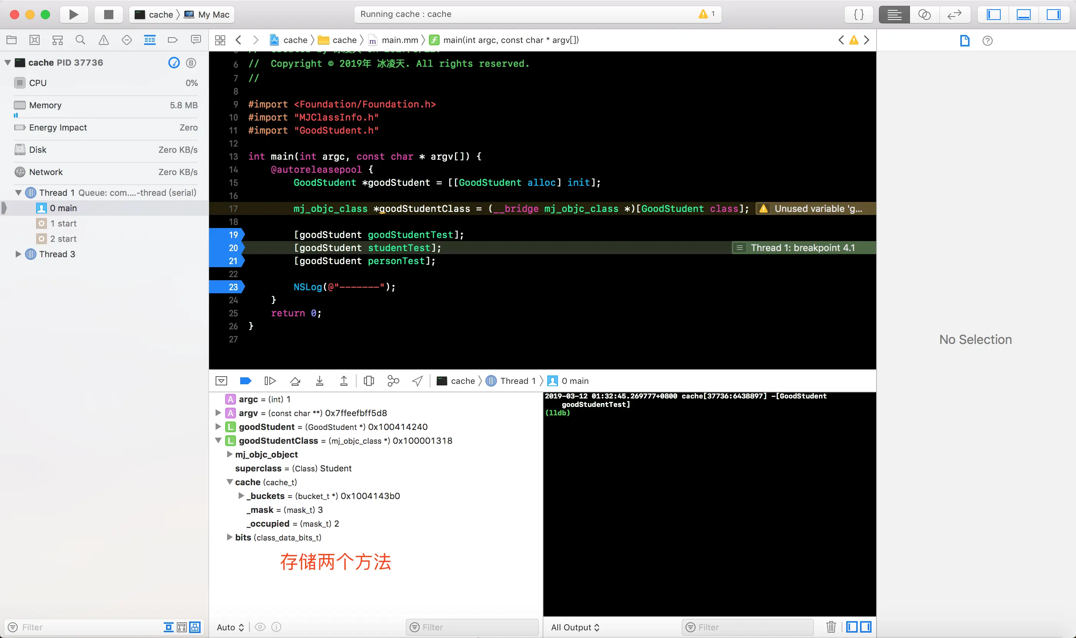The image size is (1076, 638).
Task: Deactivate breakpoints with blue breakpoint toggle
Action: 245,381
